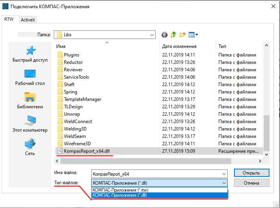The height and width of the screenshot is (208, 280).
Task: Select the KompasReport_x64.dll file icon
Action: pyautogui.click(x=60, y=151)
